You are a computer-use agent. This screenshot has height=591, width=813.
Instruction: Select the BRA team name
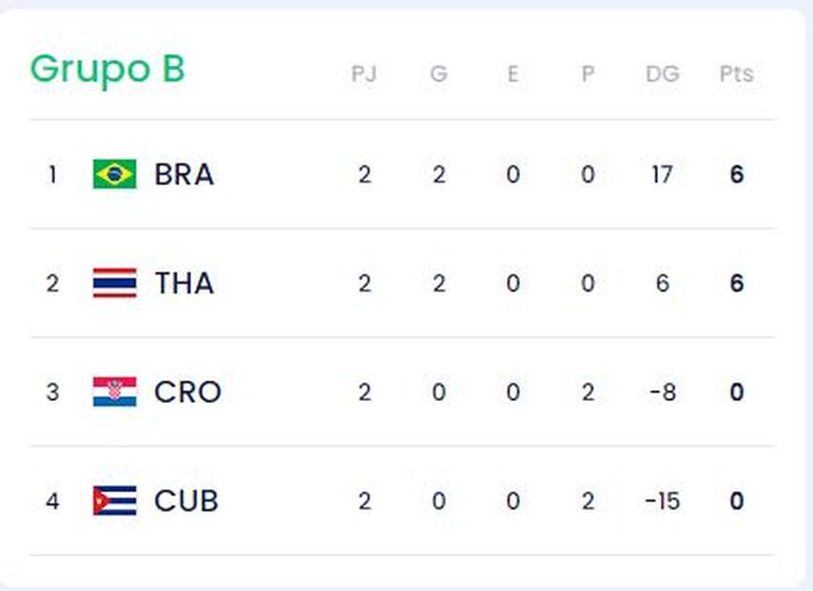pyautogui.click(x=184, y=175)
